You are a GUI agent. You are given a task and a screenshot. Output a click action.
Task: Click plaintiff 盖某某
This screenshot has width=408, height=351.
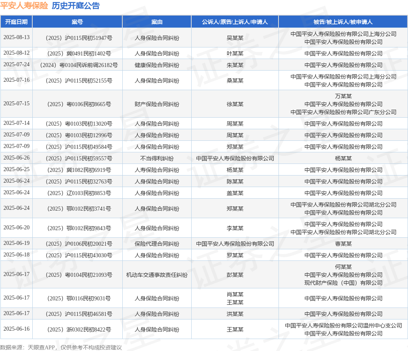[x=235, y=193]
